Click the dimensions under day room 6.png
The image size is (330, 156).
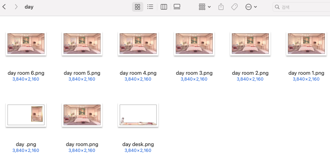[x=26, y=79]
